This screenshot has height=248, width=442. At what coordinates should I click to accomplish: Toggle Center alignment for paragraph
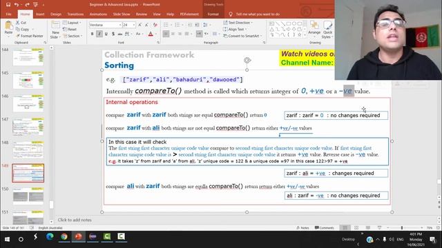pos(173,34)
